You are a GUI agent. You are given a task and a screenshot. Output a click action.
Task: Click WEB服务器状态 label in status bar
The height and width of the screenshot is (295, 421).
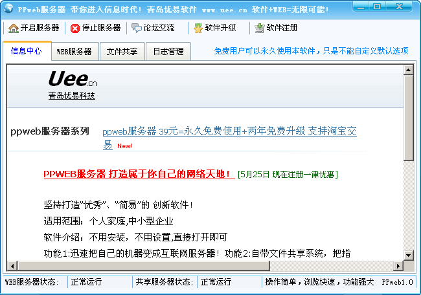pos(32,282)
